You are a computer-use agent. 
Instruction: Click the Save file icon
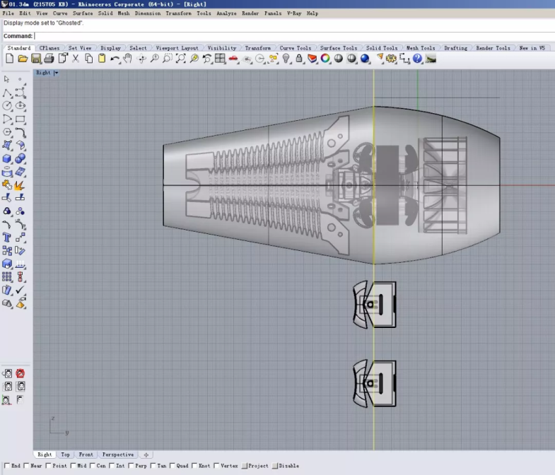[36, 59]
